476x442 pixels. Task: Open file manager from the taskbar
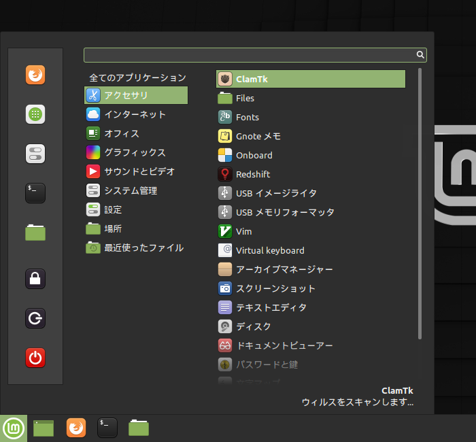tap(139, 428)
